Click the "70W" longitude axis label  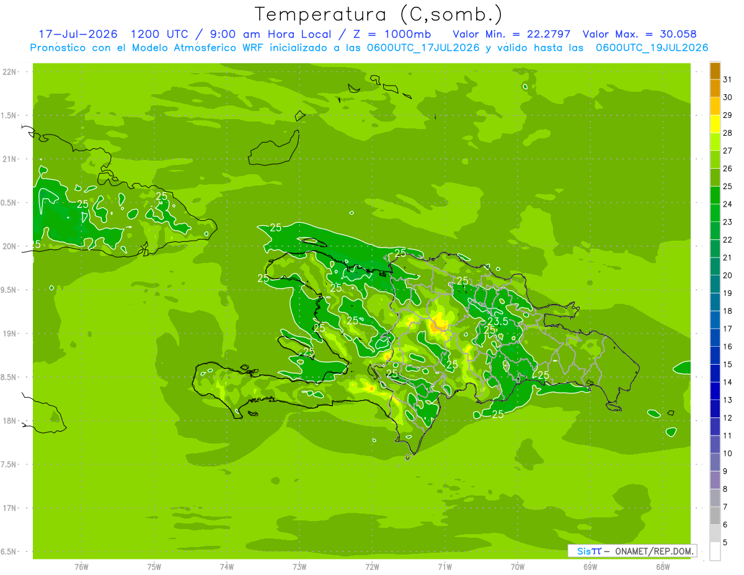click(x=518, y=567)
